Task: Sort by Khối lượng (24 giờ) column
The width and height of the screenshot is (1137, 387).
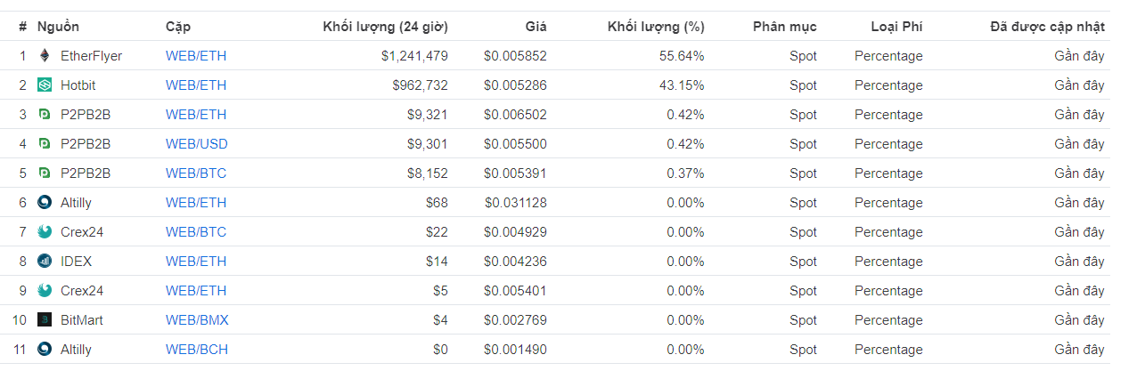Action: [x=385, y=27]
